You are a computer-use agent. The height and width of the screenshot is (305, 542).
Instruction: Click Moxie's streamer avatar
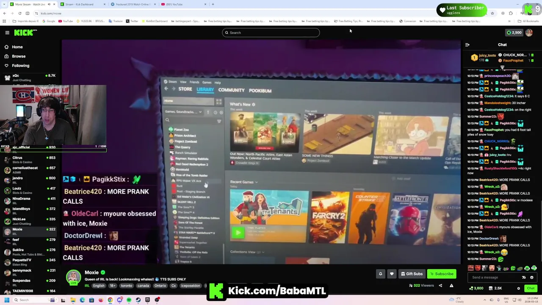click(73, 277)
